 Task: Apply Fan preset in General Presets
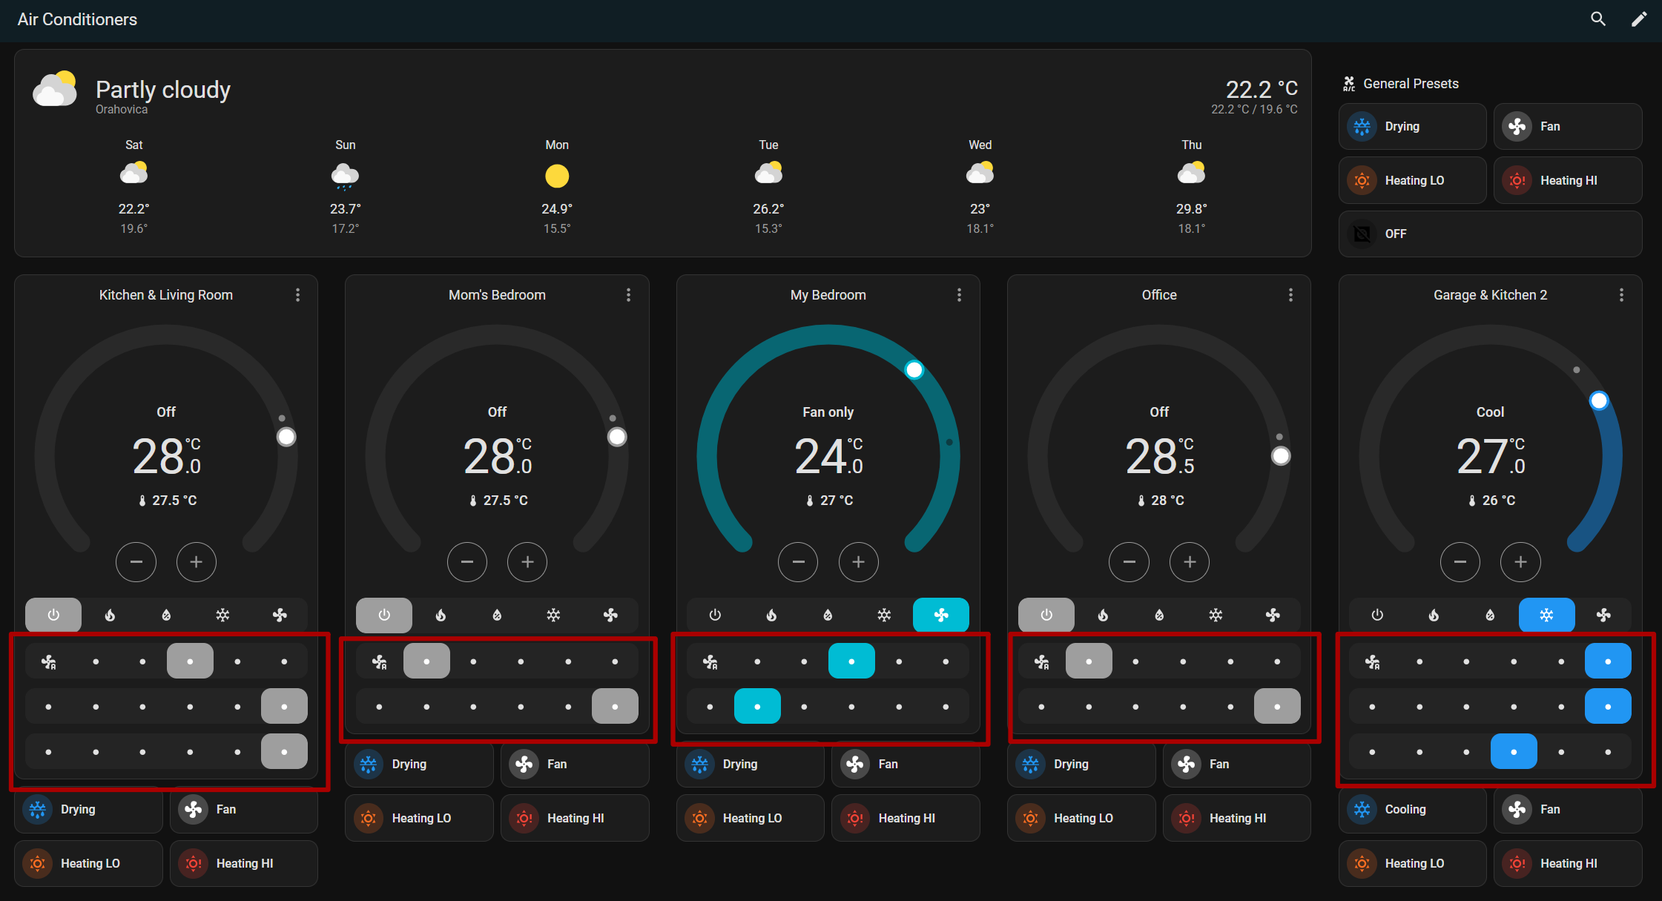(x=1568, y=127)
